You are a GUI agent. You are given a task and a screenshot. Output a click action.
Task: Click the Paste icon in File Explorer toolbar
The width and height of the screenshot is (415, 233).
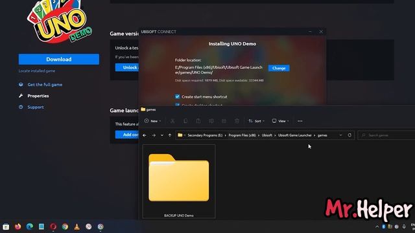198,121
